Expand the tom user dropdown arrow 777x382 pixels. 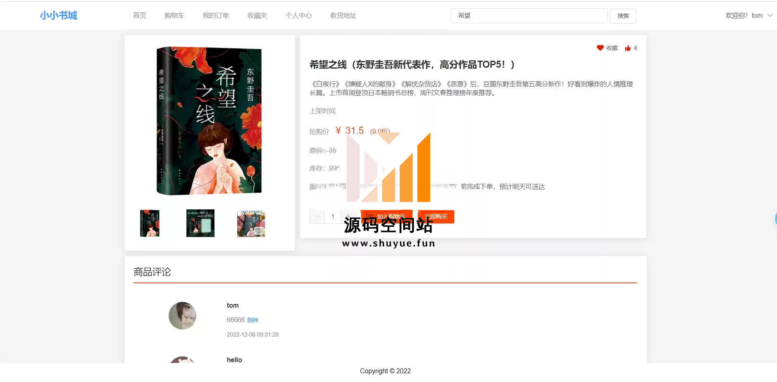pos(770,16)
